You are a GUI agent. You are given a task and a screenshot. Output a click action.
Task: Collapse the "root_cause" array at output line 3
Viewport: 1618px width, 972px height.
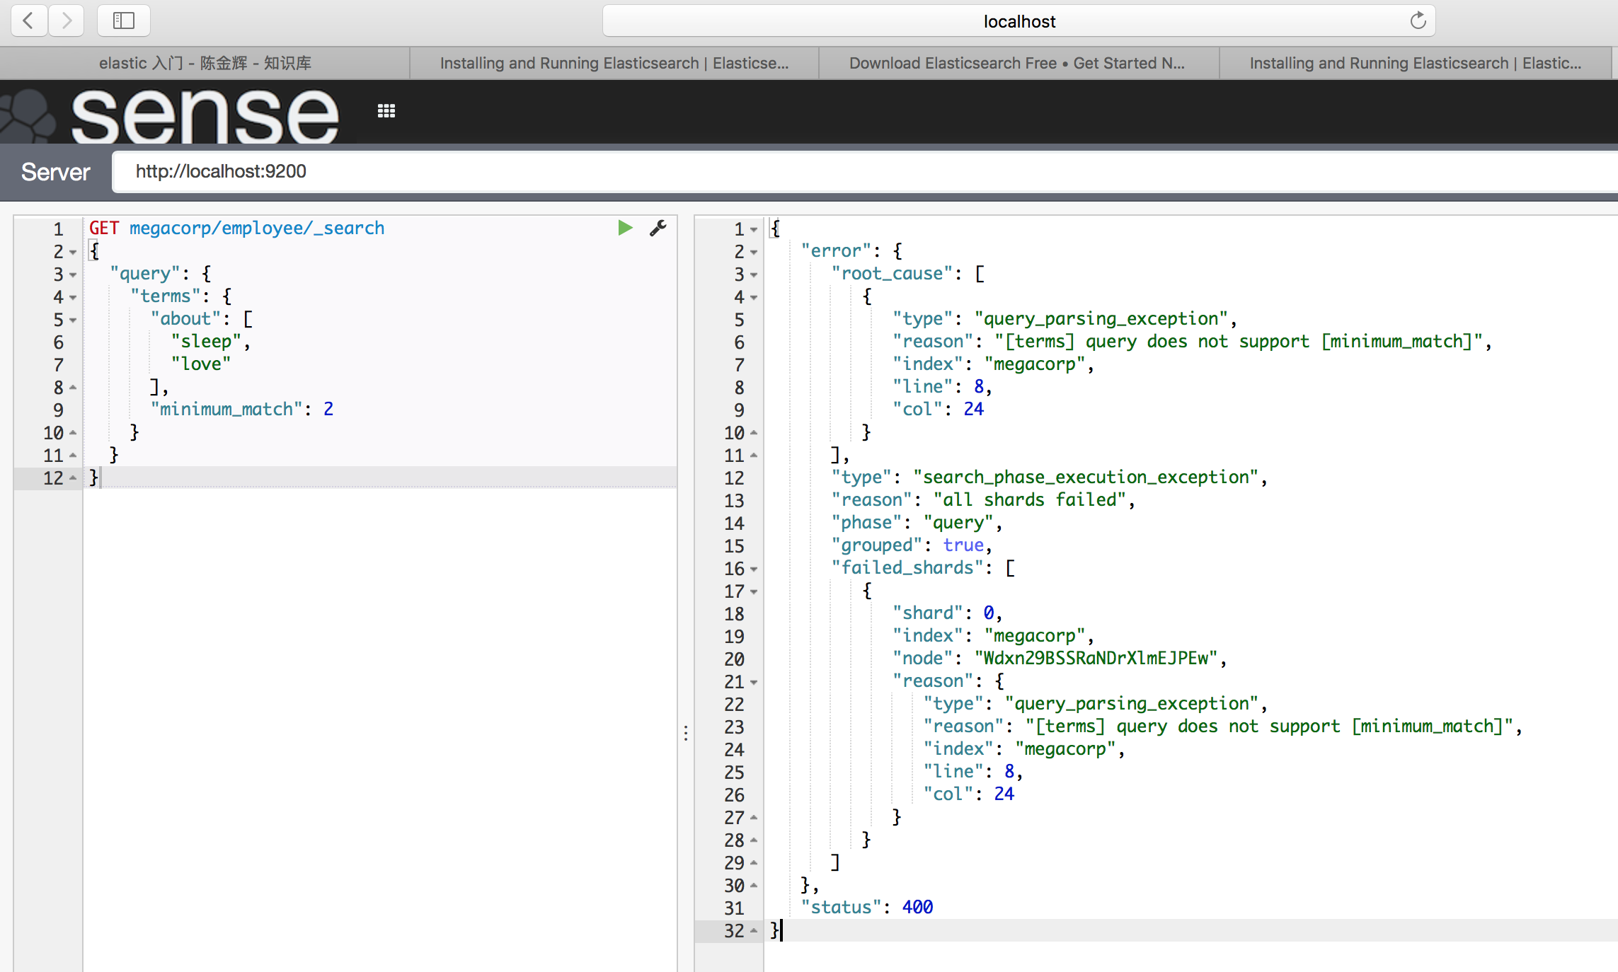click(754, 275)
